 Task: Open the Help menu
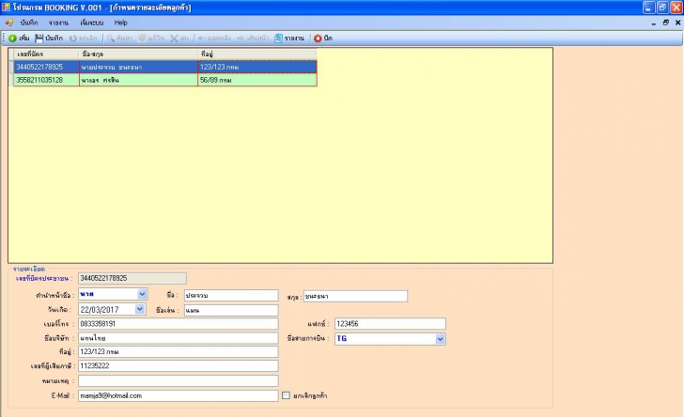pyautogui.click(x=121, y=23)
